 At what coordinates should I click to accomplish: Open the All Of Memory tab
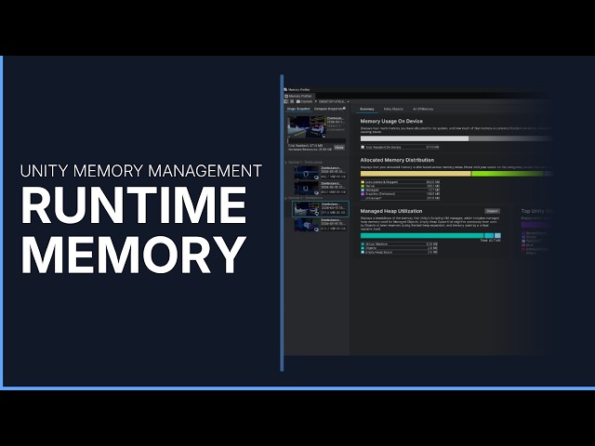coord(423,110)
